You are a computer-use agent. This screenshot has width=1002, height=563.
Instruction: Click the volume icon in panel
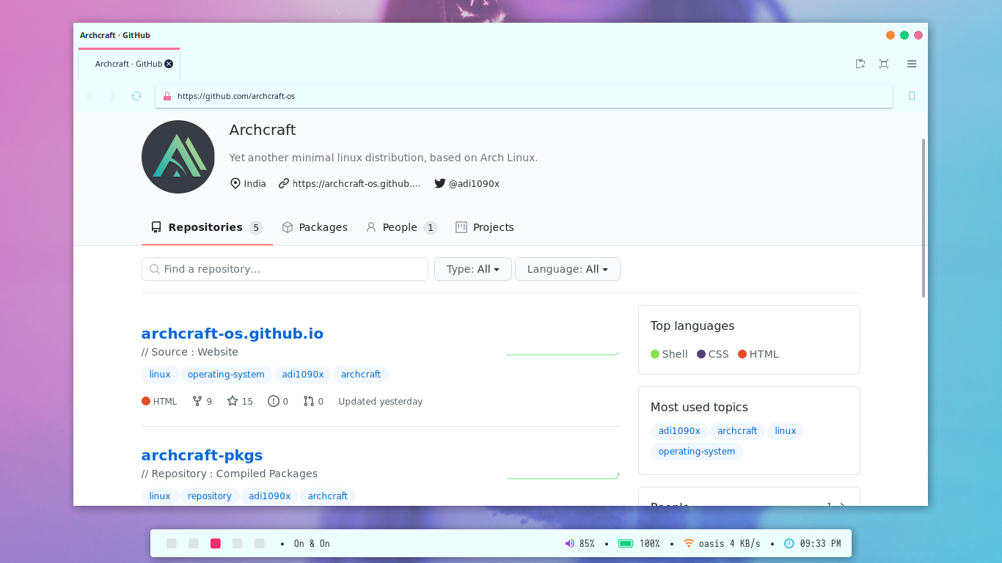[x=570, y=543]
